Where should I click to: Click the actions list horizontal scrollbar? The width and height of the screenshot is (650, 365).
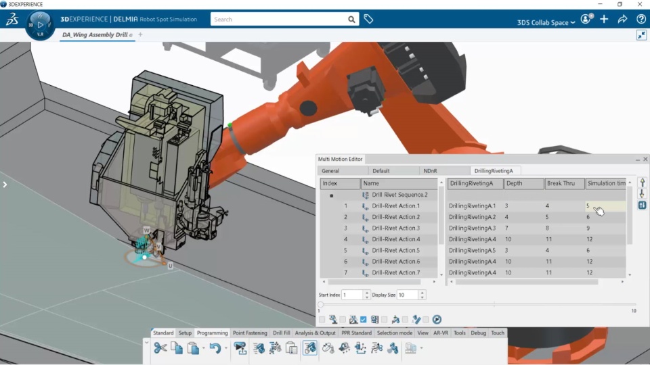pos(374,282)
